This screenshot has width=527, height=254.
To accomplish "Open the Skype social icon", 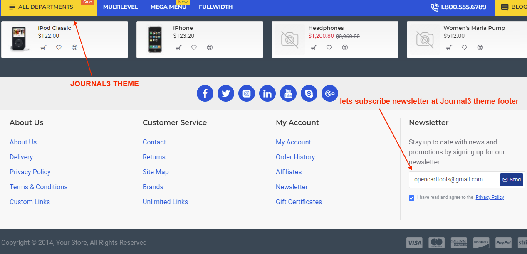I will click(309, 93).
